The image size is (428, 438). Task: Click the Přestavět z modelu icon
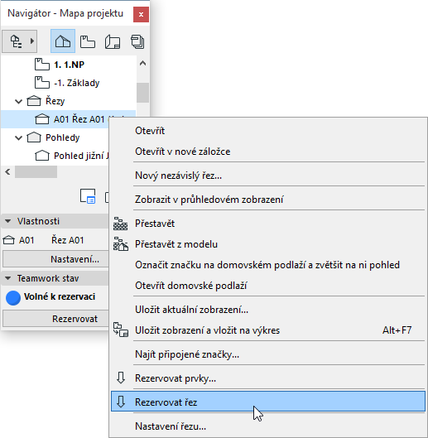[120, 244]
